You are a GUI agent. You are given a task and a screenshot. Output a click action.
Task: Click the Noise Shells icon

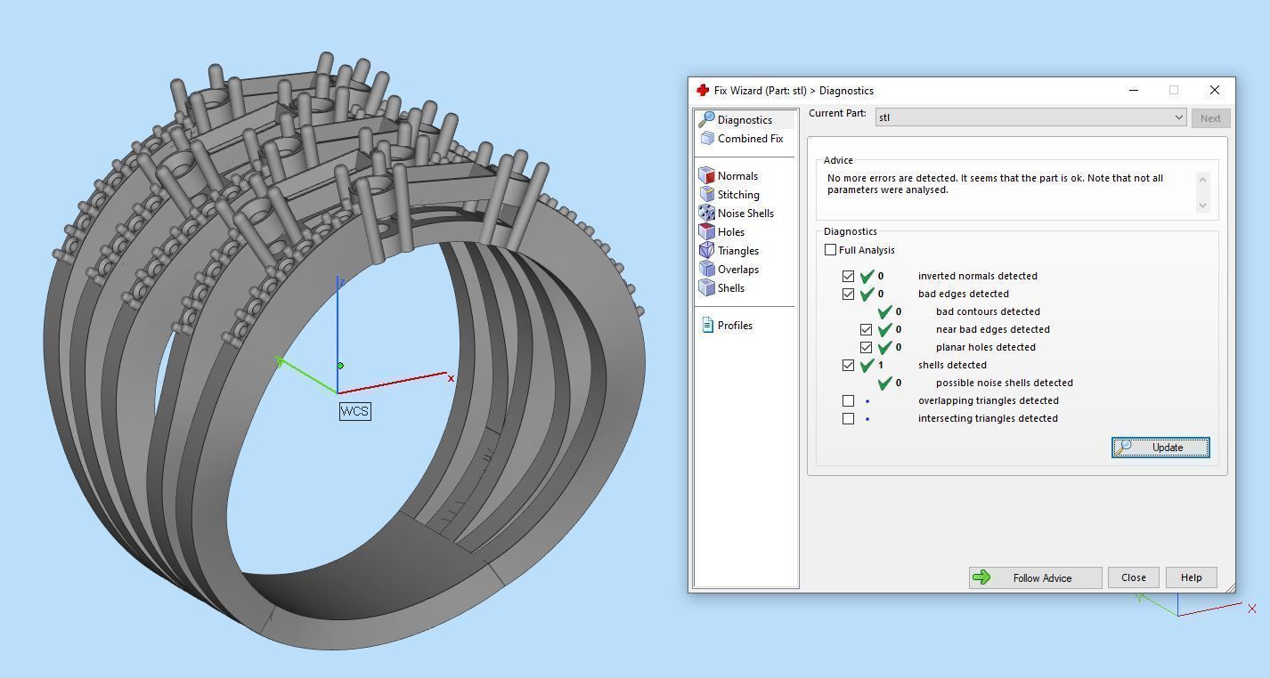[707, 214]
